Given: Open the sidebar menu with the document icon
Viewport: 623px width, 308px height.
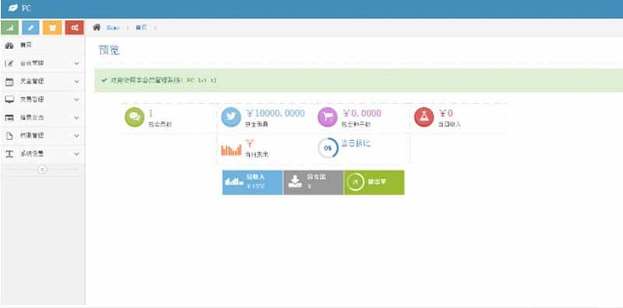Looking at the screenshot, I should click(x=43, y=135).
